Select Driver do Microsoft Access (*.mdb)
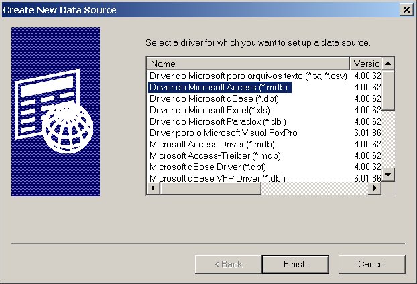Image resolution: width=417 pixels, height=284 pixels. (220, 87)
